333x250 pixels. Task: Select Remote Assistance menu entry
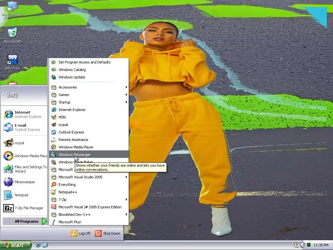[89, 140]
